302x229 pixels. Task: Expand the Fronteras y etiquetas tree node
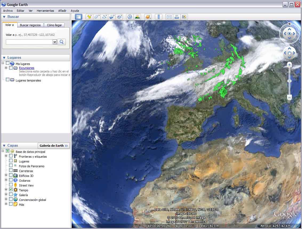point(6,156)
